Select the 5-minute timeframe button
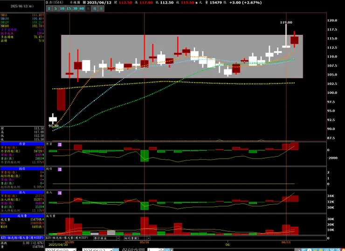This screenshot has width=345, height=251. (55, 8)
